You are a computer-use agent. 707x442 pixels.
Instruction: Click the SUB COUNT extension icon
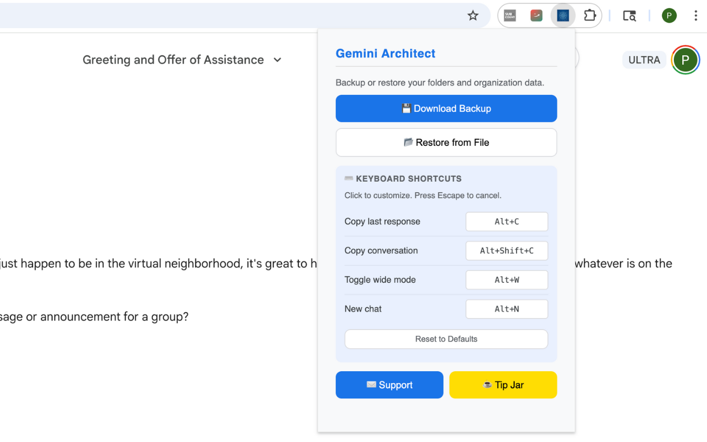click(x=509, y=15)
